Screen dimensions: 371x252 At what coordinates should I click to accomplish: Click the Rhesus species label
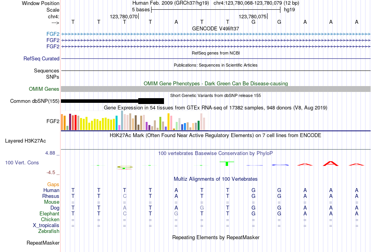(51, 196)
